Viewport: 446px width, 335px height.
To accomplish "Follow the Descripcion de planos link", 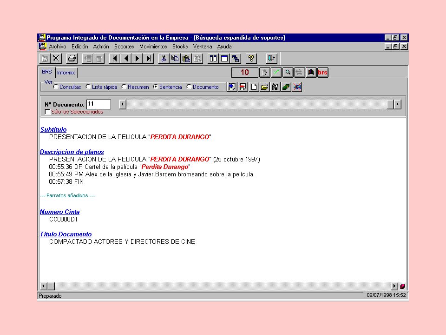I will (72, 152).
